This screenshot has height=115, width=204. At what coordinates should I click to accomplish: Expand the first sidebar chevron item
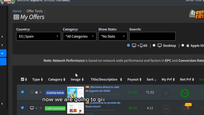(x=2, y=37)
